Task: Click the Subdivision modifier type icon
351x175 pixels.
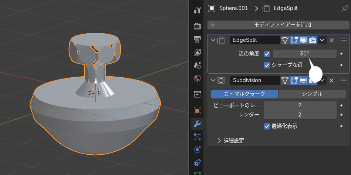Action: tap(221, 80)
